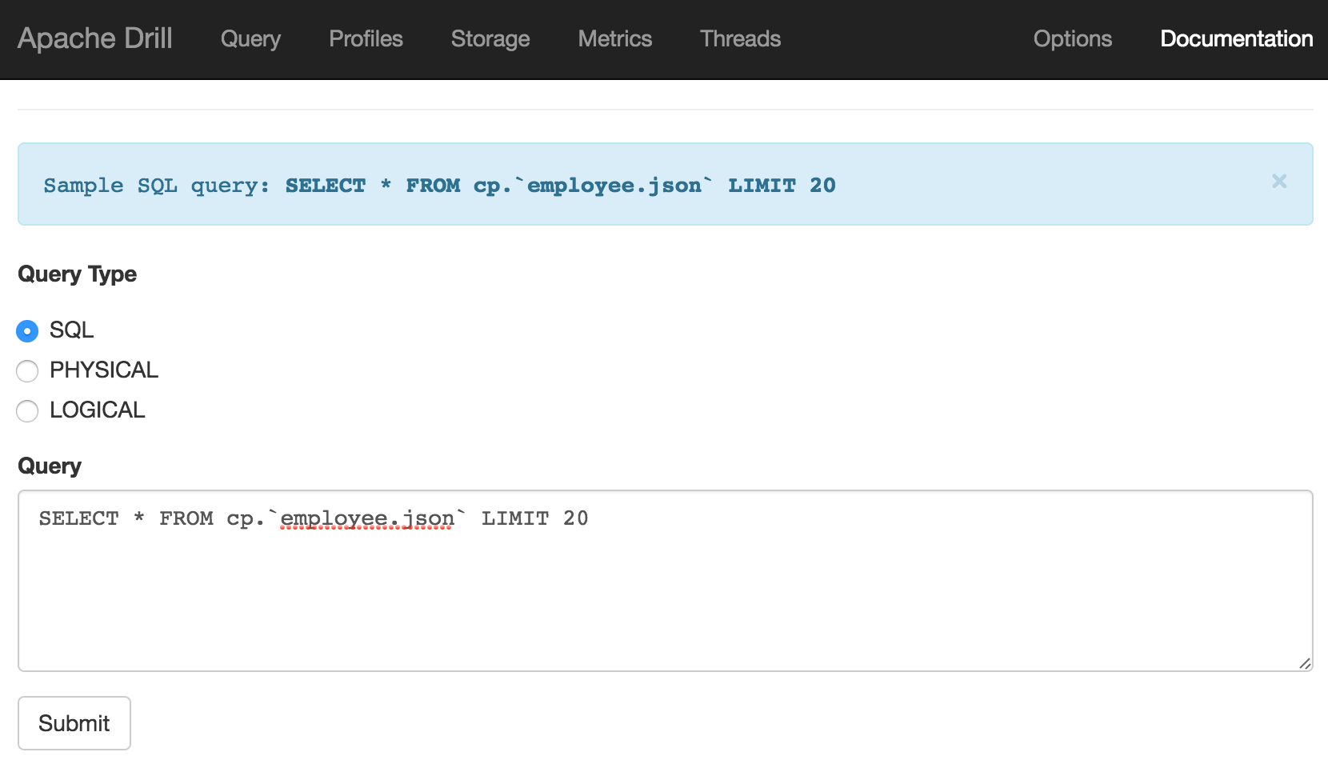
Task: Choose the PHYSICAL query type radio button
Action: coord(27,370)
